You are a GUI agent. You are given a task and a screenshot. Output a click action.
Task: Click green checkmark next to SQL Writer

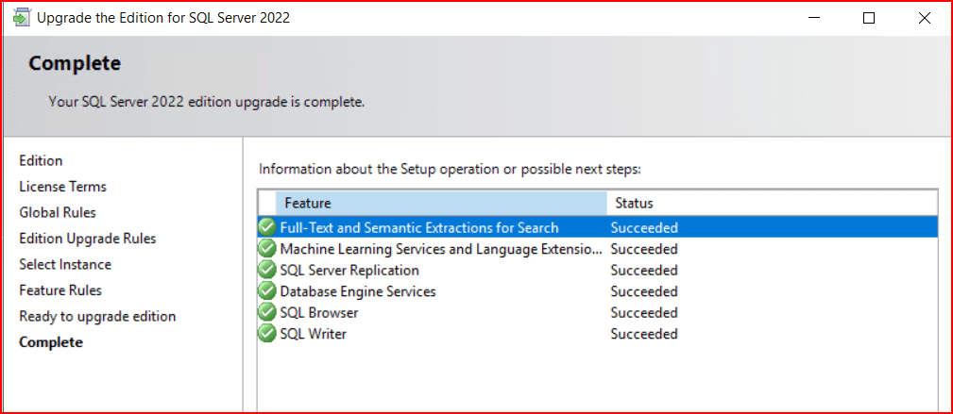pyautogui.click(x=267, y=334)
